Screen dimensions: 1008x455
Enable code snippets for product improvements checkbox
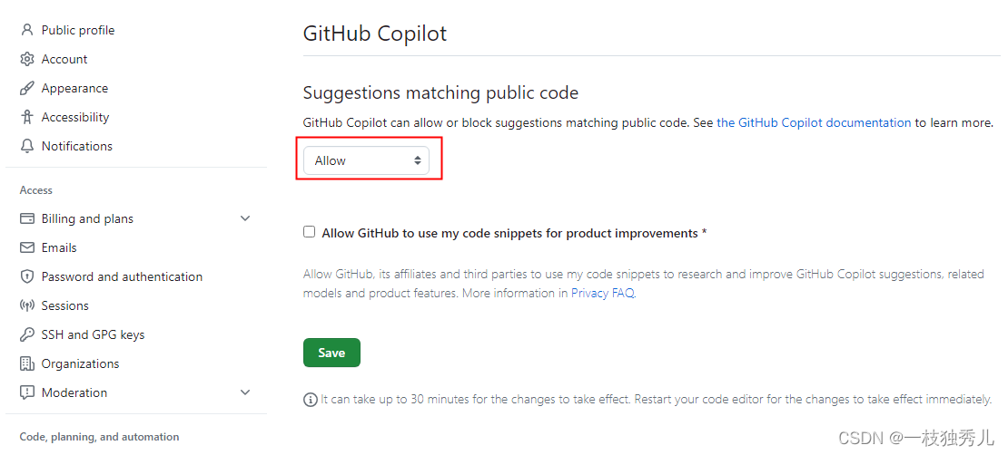click(x=310, y=232)
